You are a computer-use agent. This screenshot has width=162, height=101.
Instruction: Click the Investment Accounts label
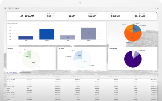coord(123,68)
